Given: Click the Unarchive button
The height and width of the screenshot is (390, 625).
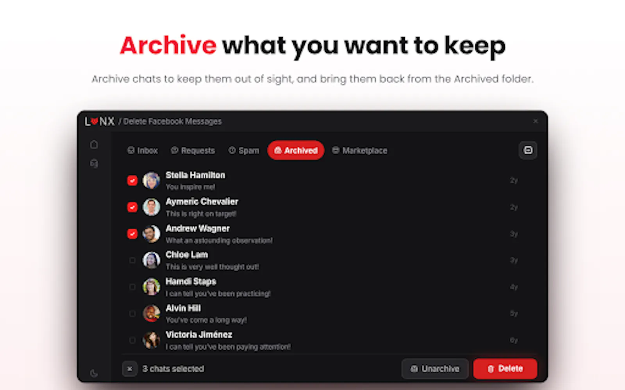Looking at the screenshot, I should 435,369.
